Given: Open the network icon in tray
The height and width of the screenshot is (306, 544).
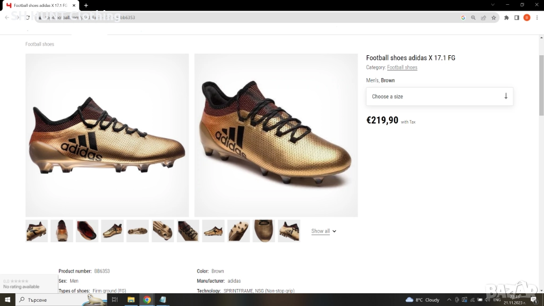Looking at the screenshot, I should [472, 300].
